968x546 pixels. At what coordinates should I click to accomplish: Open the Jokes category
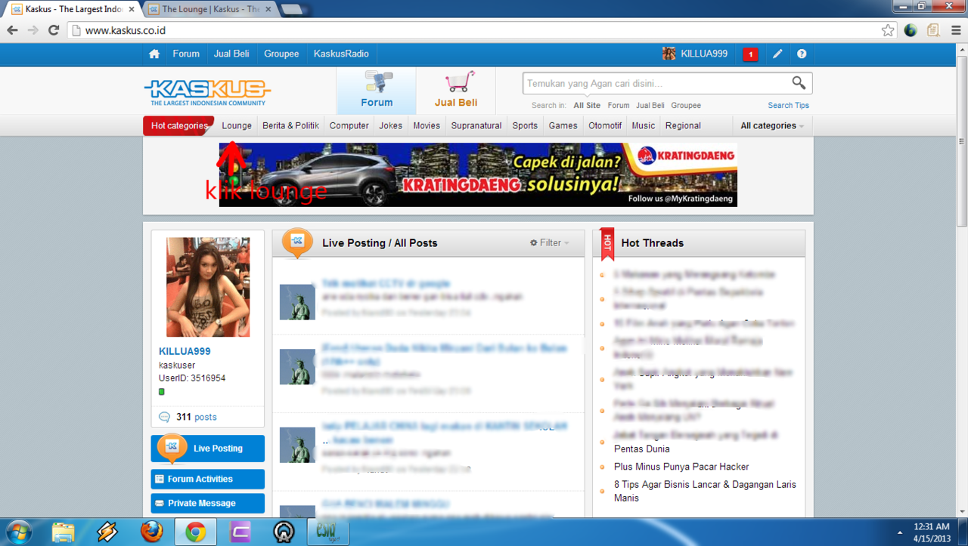[x=391, y=125]
